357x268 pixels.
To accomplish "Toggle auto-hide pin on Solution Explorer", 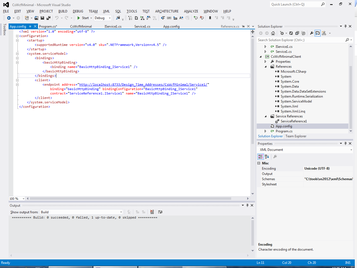I will [345, 26].
